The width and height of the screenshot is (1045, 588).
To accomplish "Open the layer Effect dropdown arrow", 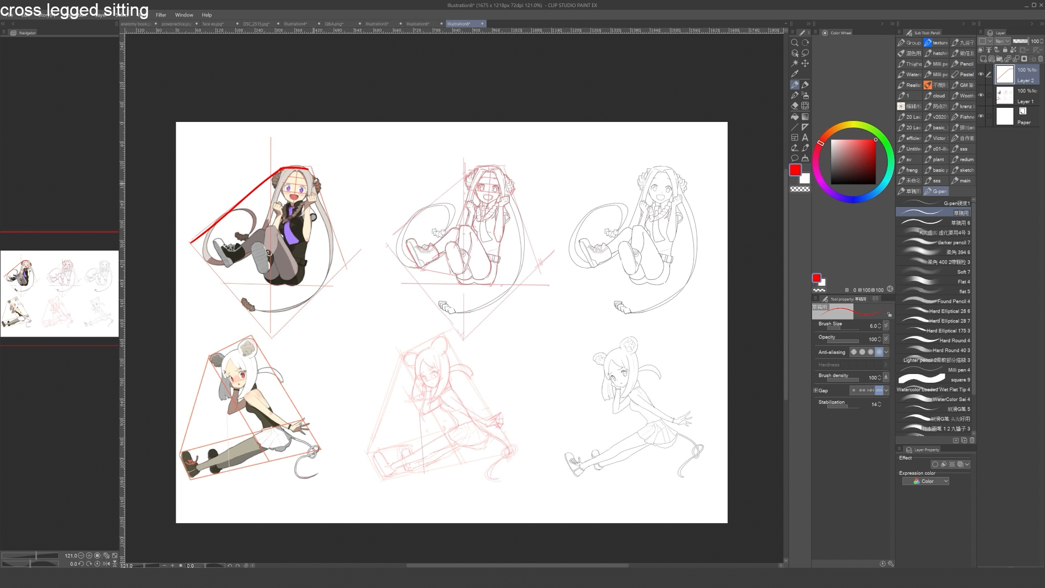I will coord(967,464).
